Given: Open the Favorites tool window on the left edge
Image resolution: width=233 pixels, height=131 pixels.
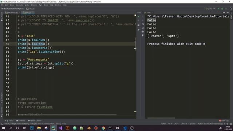Looking at the screenshot, I should 1,112.
